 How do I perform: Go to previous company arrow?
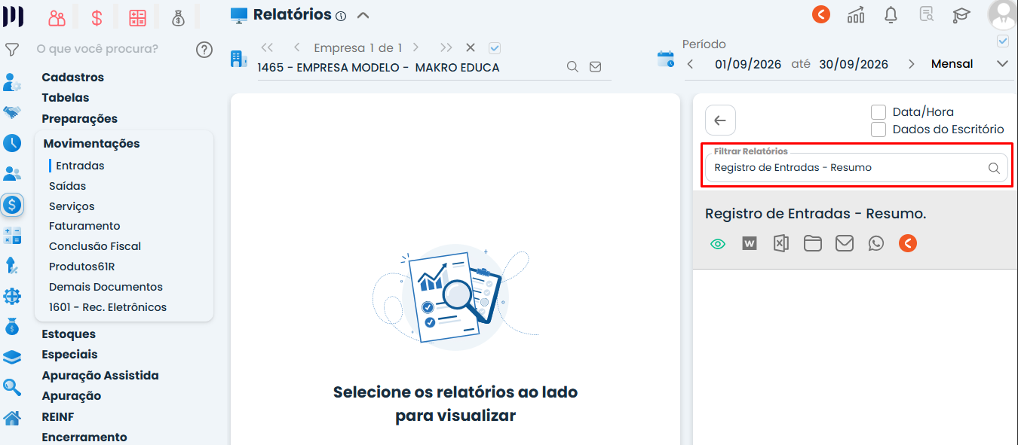298,47
